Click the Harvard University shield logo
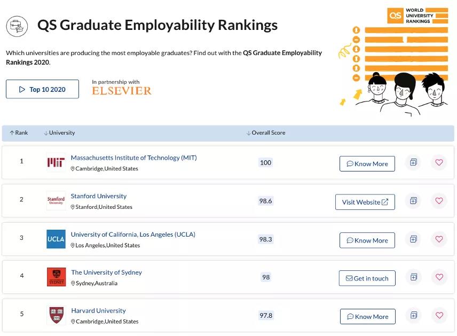457x336 pixels. click(x=56, y=315)
